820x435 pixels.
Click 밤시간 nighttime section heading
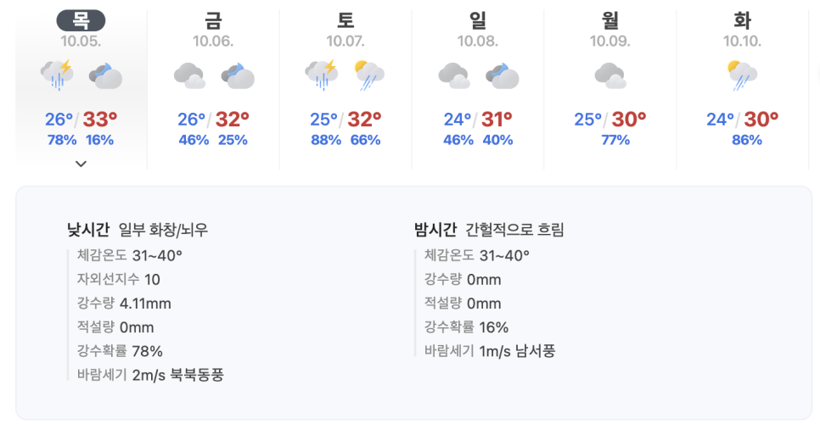[435, 229]
